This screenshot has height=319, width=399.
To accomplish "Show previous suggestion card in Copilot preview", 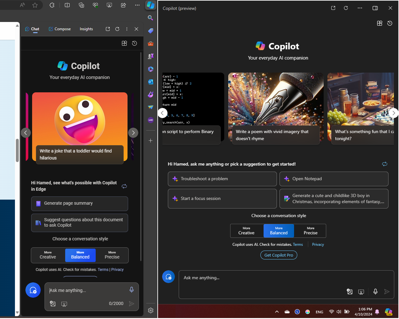I will (162, 113).
